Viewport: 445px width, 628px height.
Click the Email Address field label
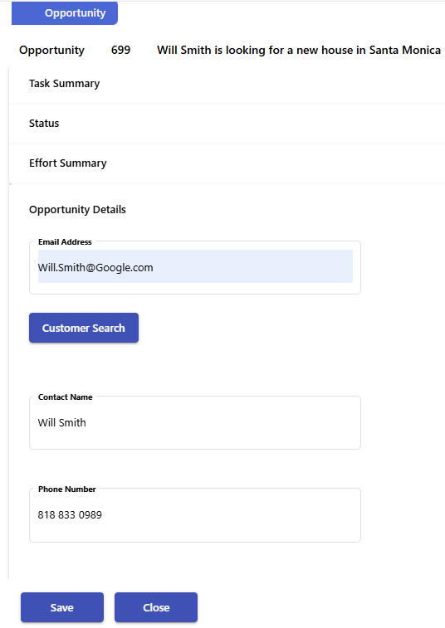pos(65,242)
